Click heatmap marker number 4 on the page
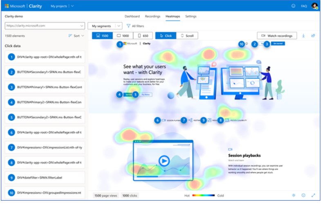This screenshot has width=327, height=204. click(x=119, y=95)
